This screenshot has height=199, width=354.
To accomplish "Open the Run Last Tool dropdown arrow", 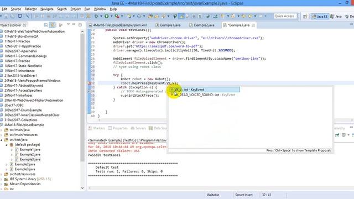I will 122,16.
